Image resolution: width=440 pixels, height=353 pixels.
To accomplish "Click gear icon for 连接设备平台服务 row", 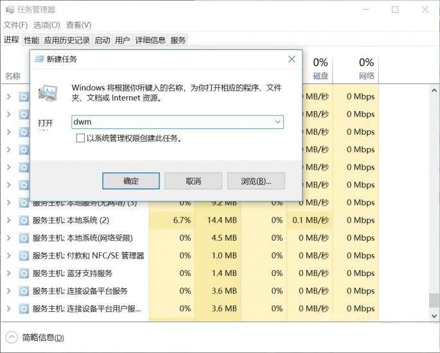I will (24, 291).
